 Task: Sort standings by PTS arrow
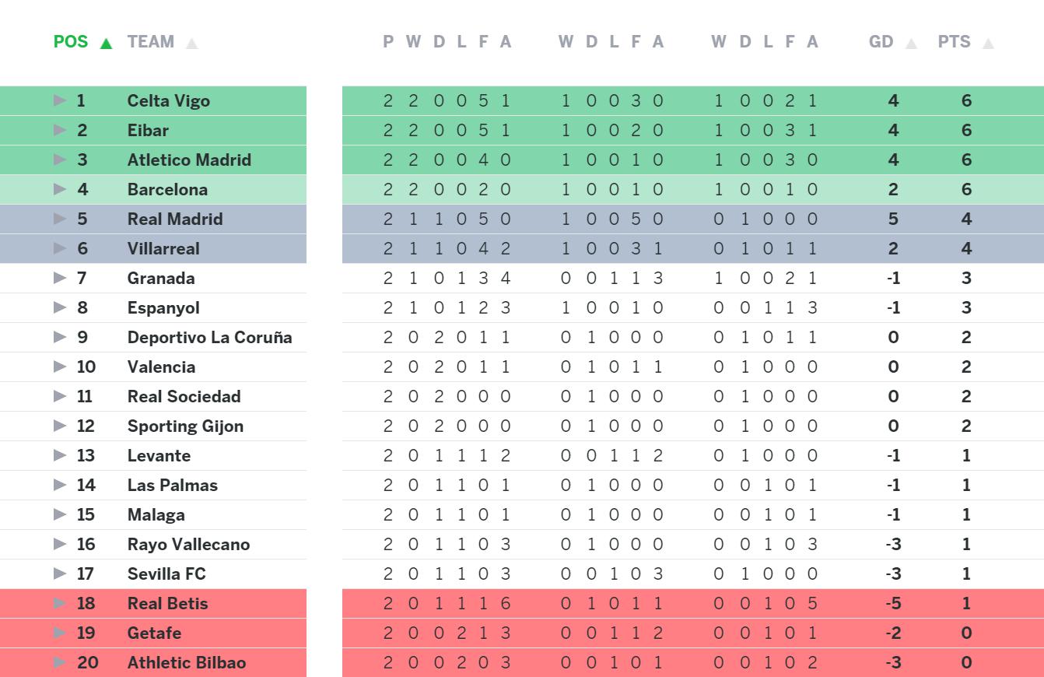pyautogui.click(x=988, y=44)
